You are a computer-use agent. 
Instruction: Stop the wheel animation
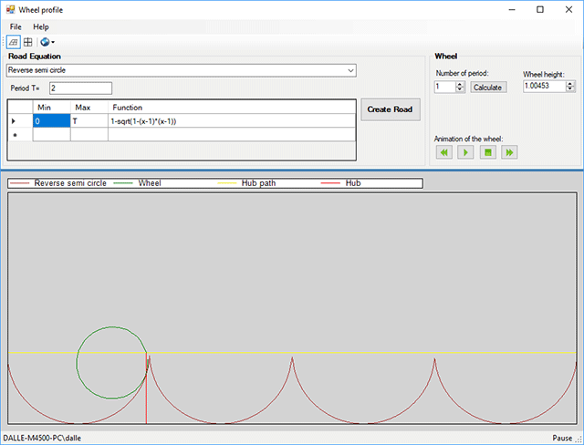tap(488, 152)
